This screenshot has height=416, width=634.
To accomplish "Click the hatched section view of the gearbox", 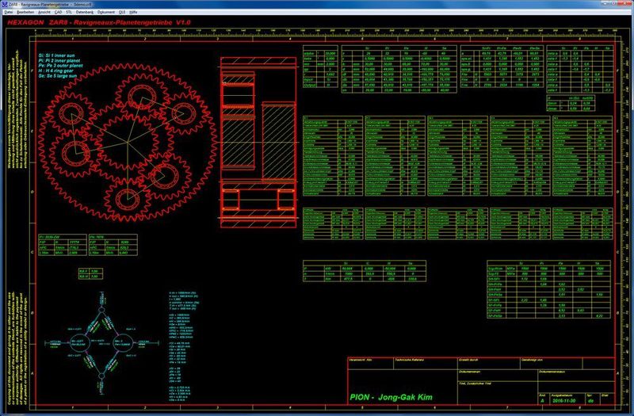I will click(258, 142).
